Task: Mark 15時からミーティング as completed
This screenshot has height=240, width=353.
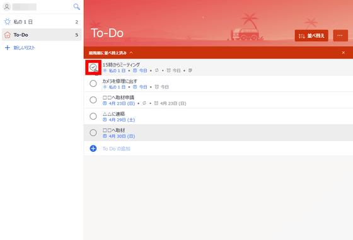Action: click(x=93, y=67)
